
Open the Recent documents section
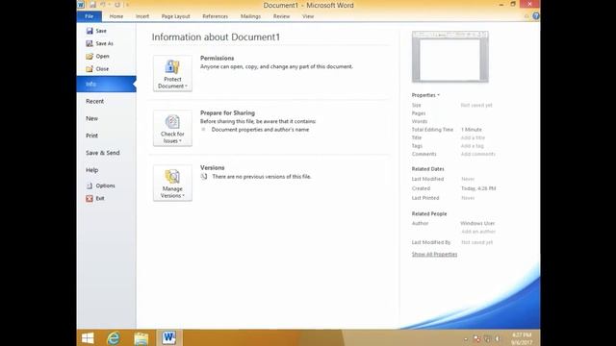click(94, 101)
